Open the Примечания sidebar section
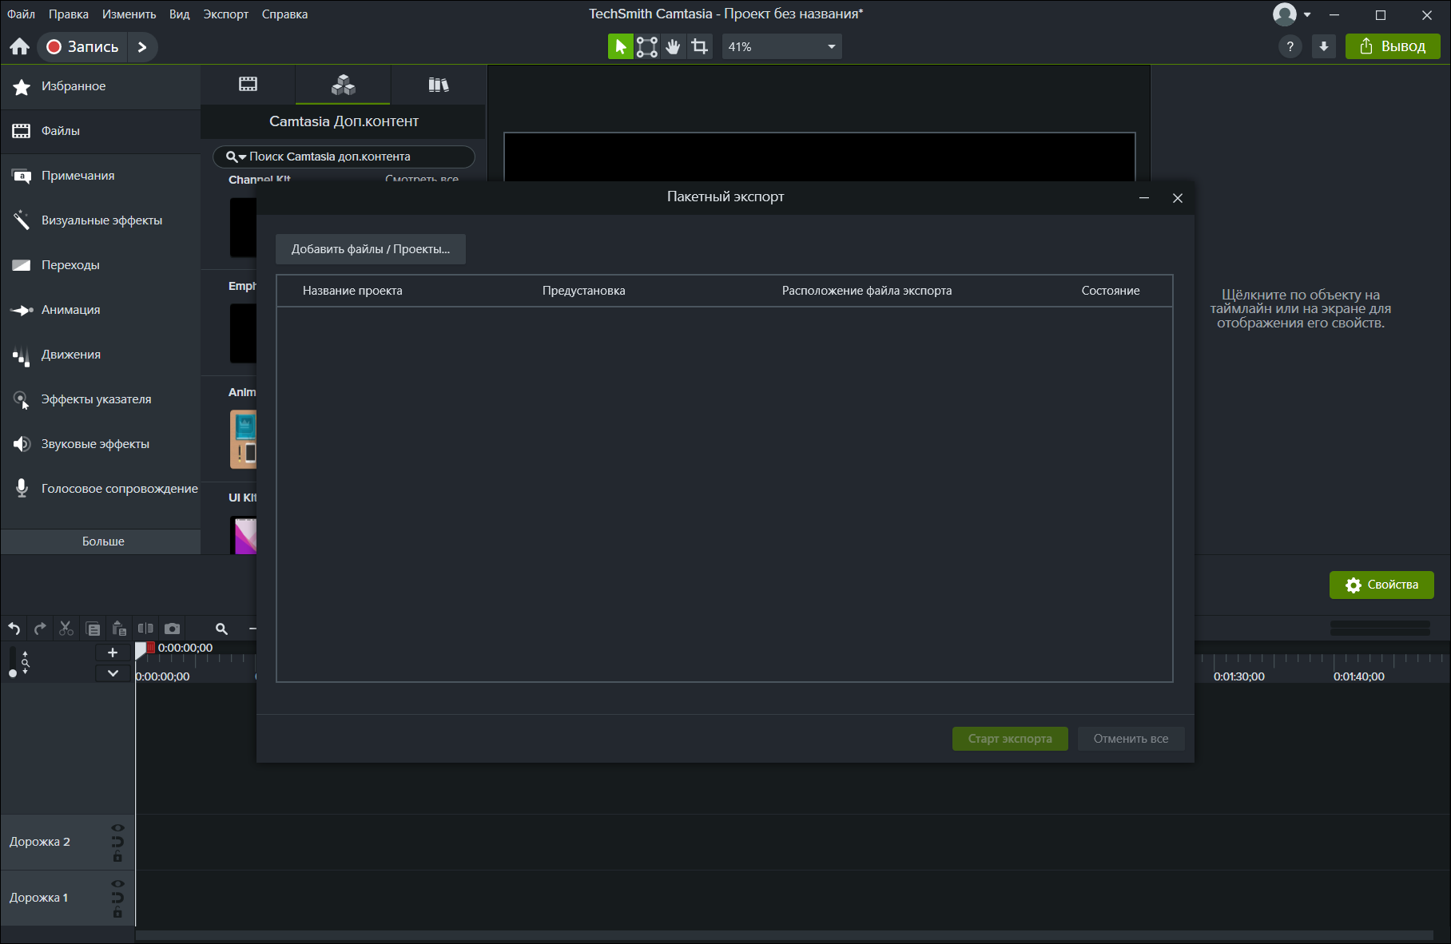This screenshot has height=944, width=1451. [101, 176]
